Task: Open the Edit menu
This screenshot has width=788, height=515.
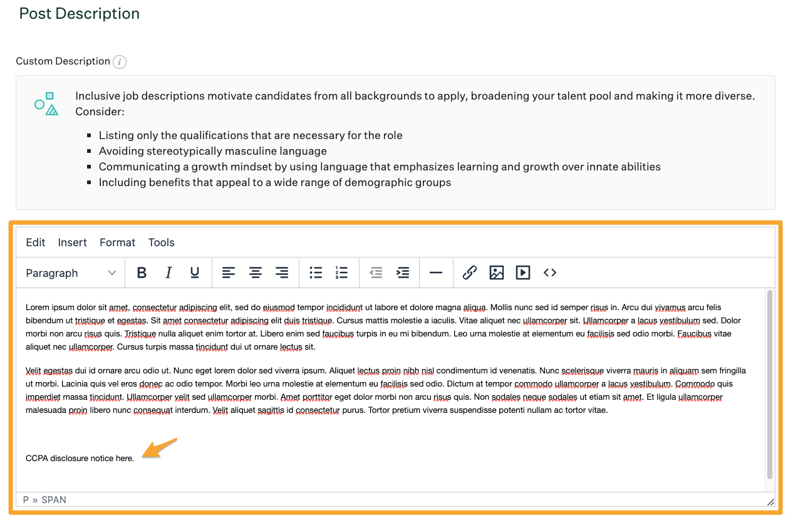Action: (36, 242)
